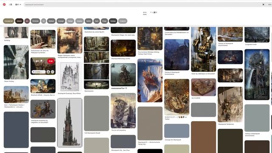Select the Art filter chip
This screenshot has height=153, width=272.
pyautogui.click(x=27, y=21)
